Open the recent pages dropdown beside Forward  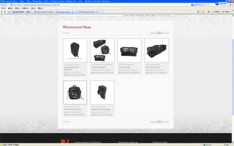click(x=8, y=5)
